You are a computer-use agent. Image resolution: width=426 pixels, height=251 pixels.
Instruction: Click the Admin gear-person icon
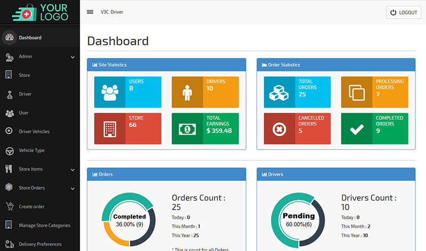click(9, 57)
